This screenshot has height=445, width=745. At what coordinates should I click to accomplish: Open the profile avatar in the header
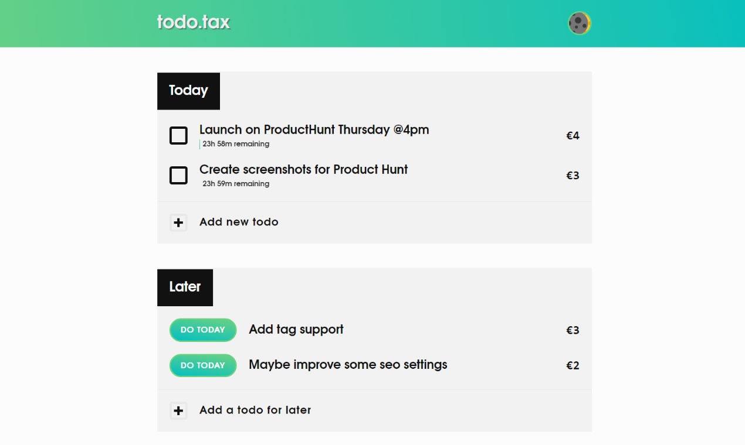coord(578,23)
